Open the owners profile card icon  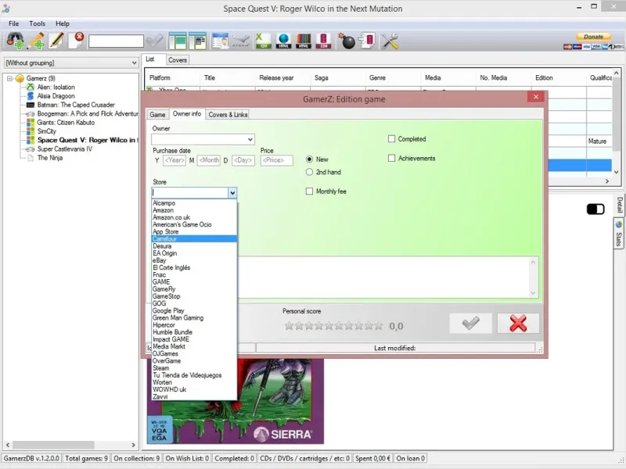click(x=221, y=41)
